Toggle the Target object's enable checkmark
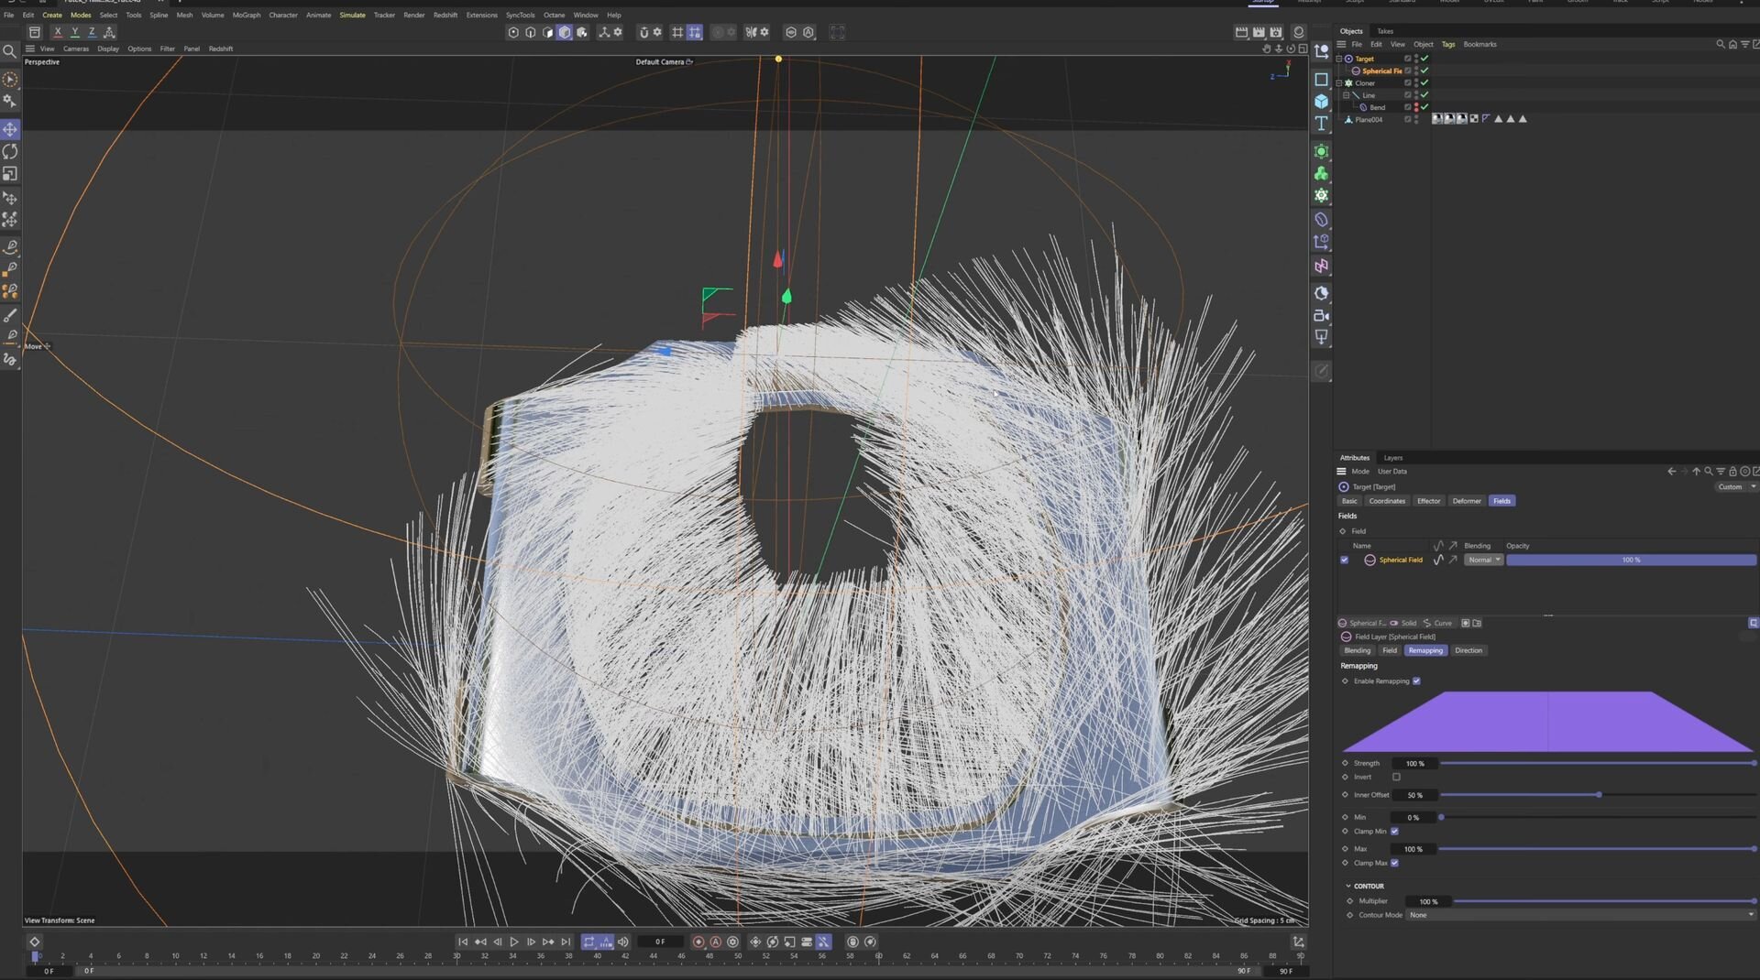 1424,59
